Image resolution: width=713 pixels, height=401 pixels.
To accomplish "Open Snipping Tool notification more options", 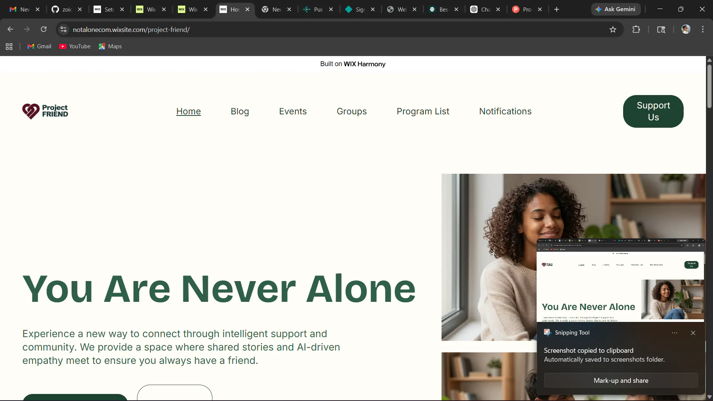I will coord(674,333).
